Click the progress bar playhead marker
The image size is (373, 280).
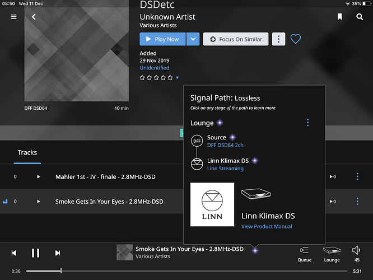[x=61, y=270]
